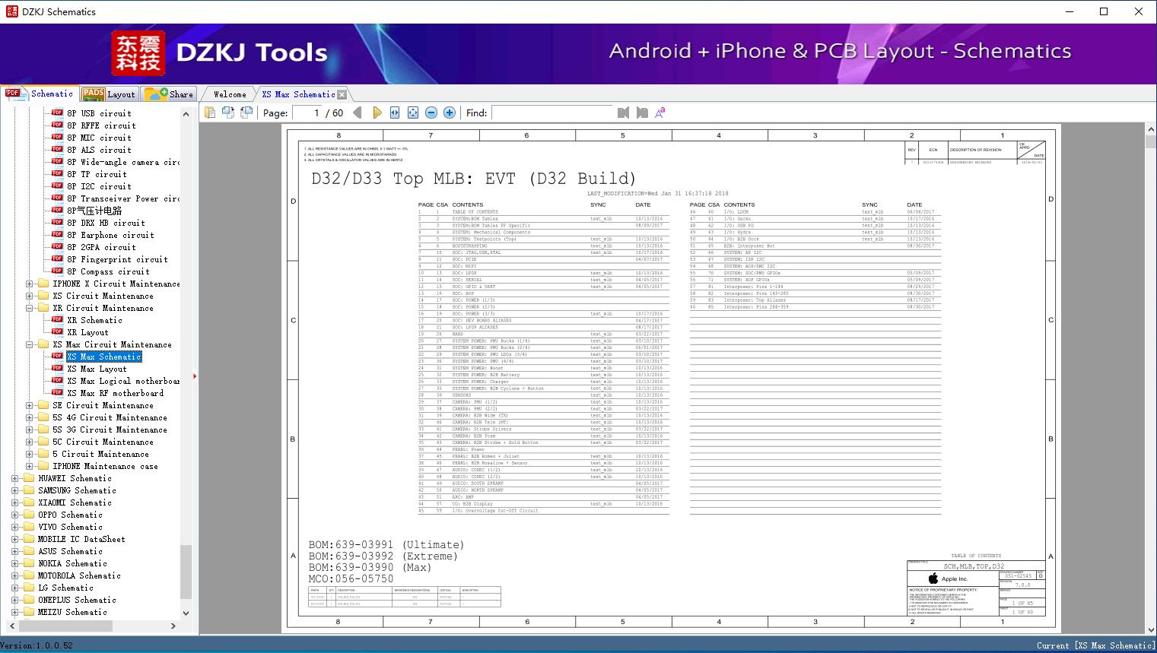Image resolution: width=1157 pixels, height=653 pixels.
Task: Open IPHONE Maintenance case folder
Action: (x=105, y=466)
